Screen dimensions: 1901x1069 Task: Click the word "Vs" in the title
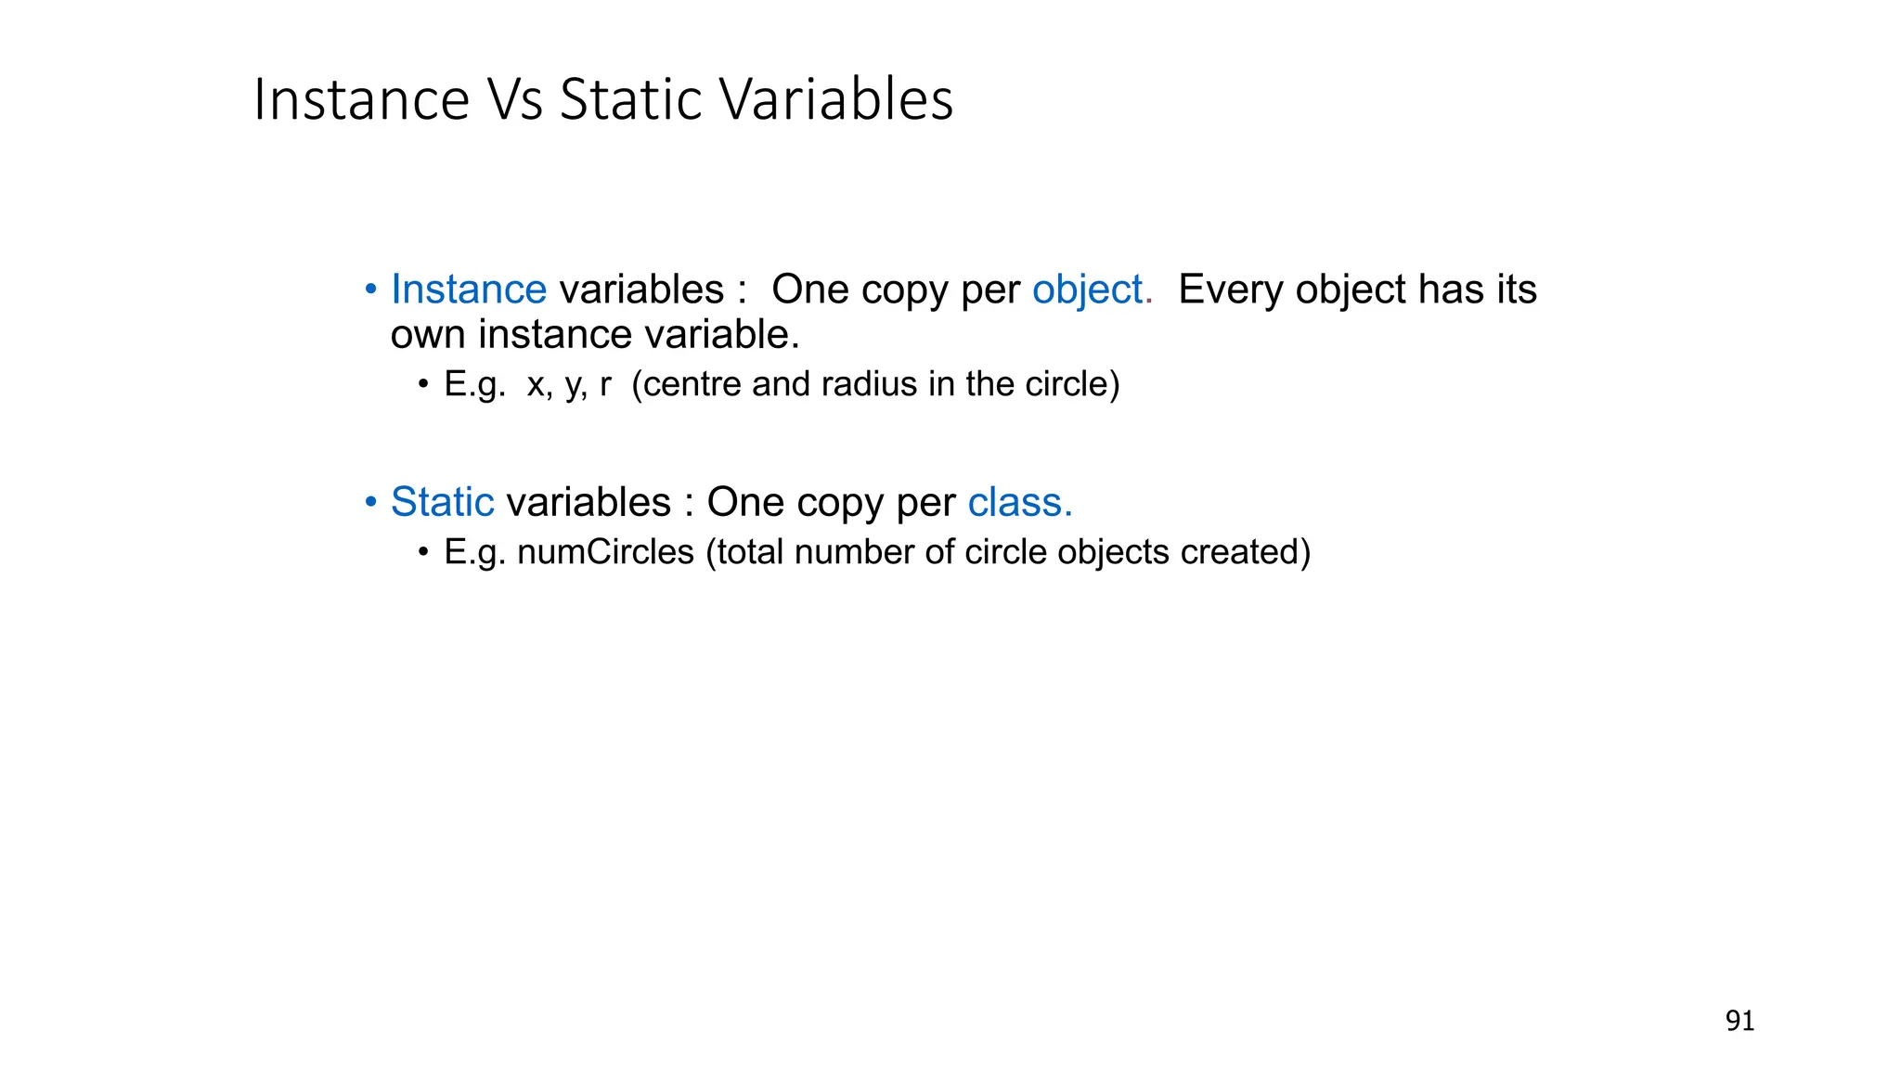pyautogui.click(x=514, y=99)
